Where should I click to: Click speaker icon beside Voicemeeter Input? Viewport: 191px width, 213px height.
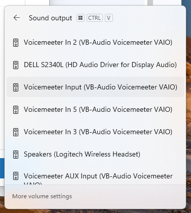[16, 87]
